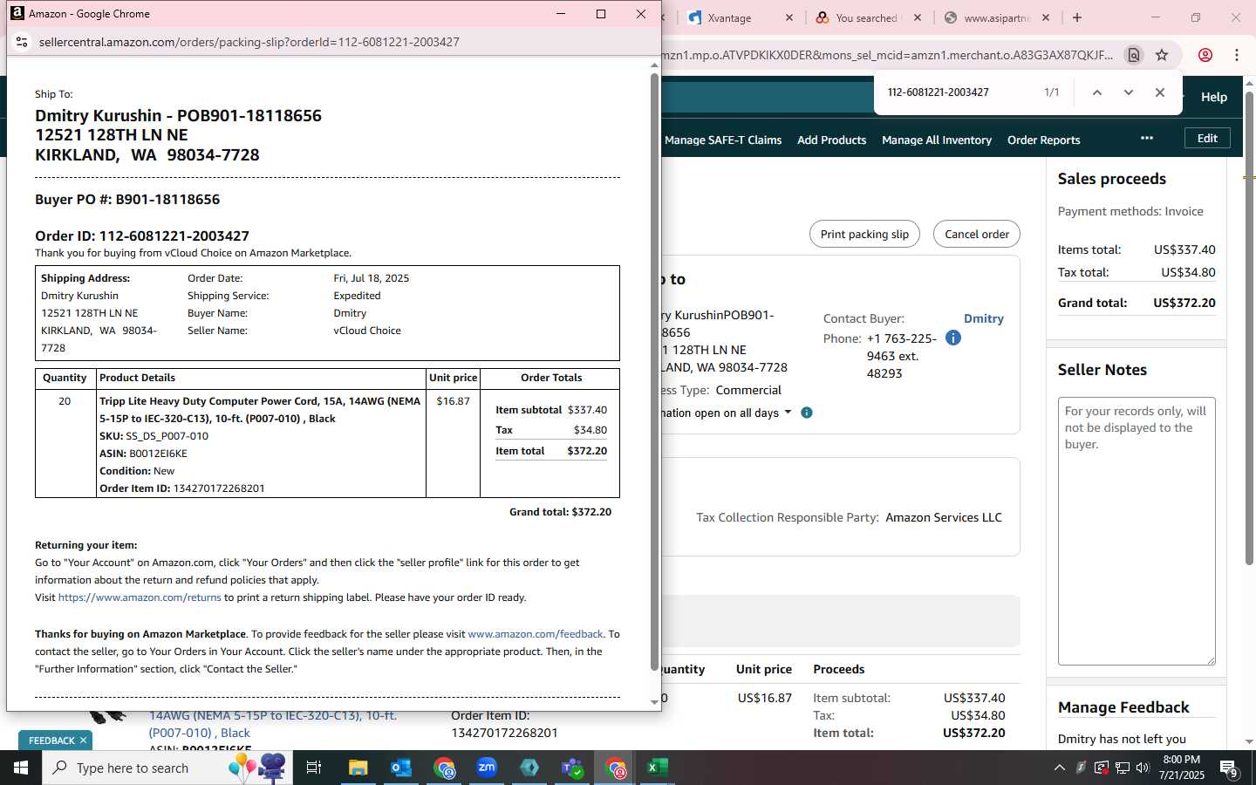Viewport: 1256px width, 785px height.
Task: Click the packing slip vertical scrollbar
Action: (654, 372)
